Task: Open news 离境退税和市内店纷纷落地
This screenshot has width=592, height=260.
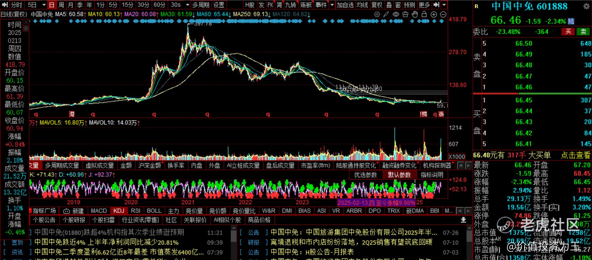Action: point(351,242)
